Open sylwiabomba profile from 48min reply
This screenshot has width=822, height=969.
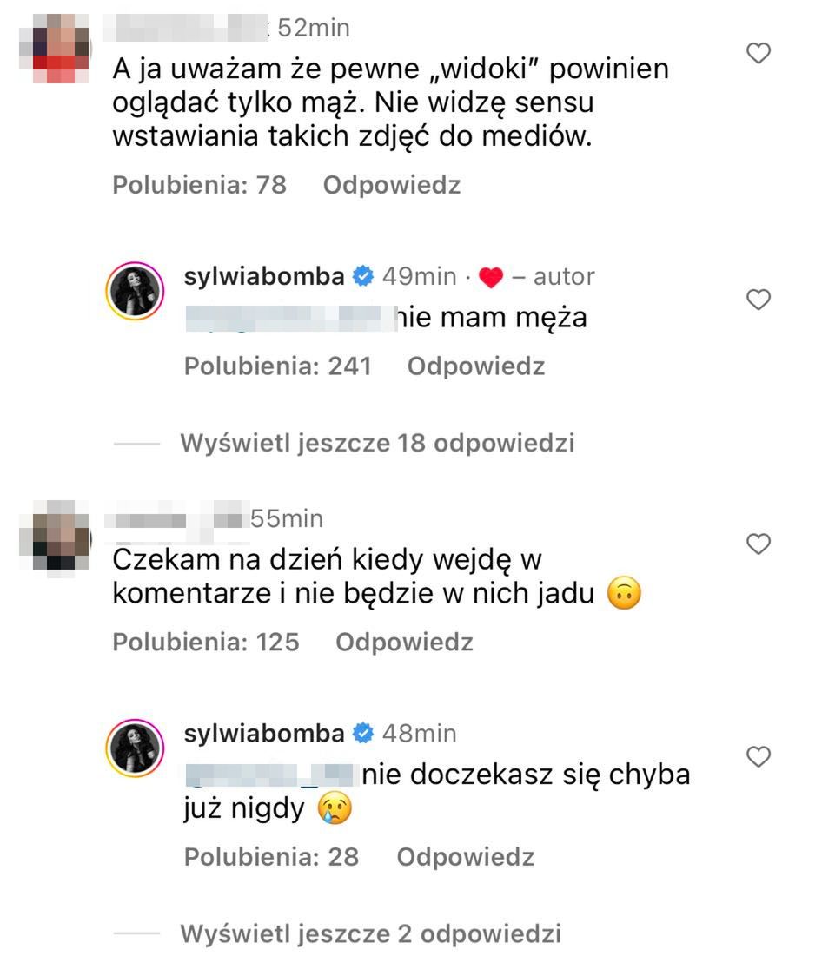pyautogui.click(x=264, y=734)
